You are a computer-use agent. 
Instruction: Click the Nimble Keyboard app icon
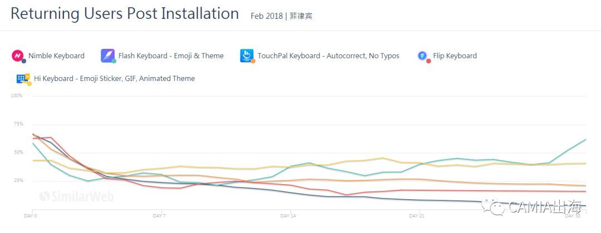18,55
